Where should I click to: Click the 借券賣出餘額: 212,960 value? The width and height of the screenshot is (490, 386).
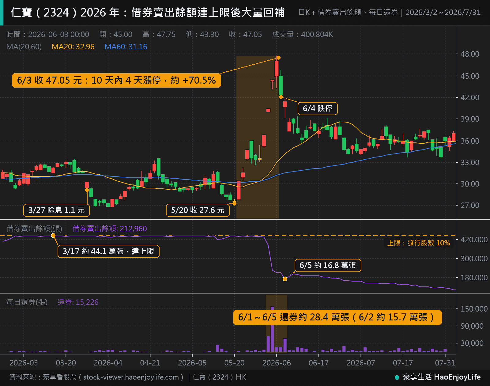click(110, 229)
